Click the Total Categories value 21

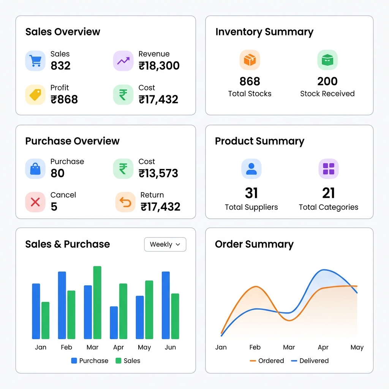click(329, 193)
